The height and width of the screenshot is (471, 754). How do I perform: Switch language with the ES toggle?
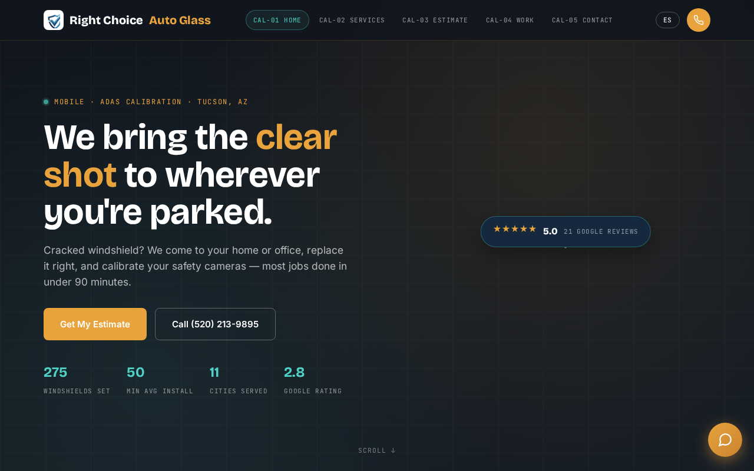click(667, 20)
